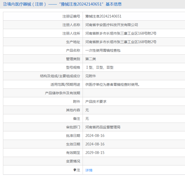185x176 pixels.
Task: Click the 备注 label
Action: pos(77,119)
